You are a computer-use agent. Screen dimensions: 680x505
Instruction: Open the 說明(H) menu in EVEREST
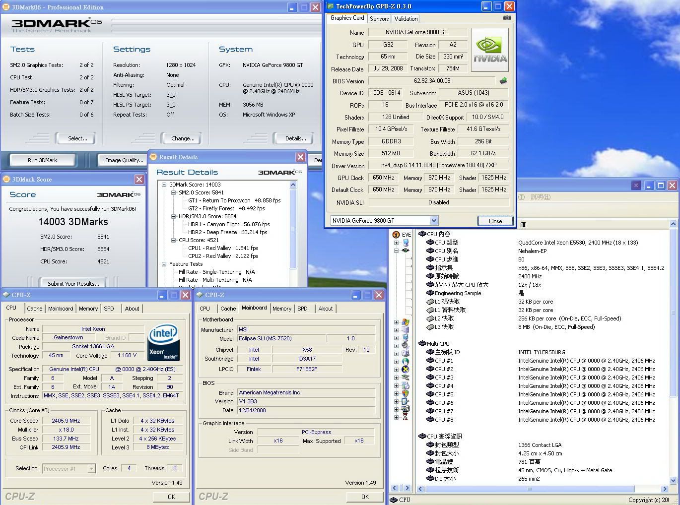541,197
